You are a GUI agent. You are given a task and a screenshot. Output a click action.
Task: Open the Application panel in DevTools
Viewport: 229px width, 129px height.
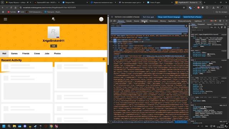click(172, 21)
